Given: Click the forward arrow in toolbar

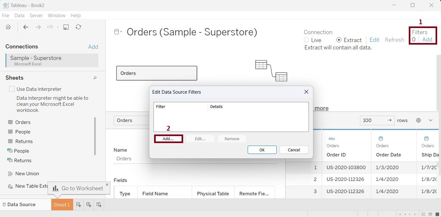Looking at the screenshot, I should 38,27.
